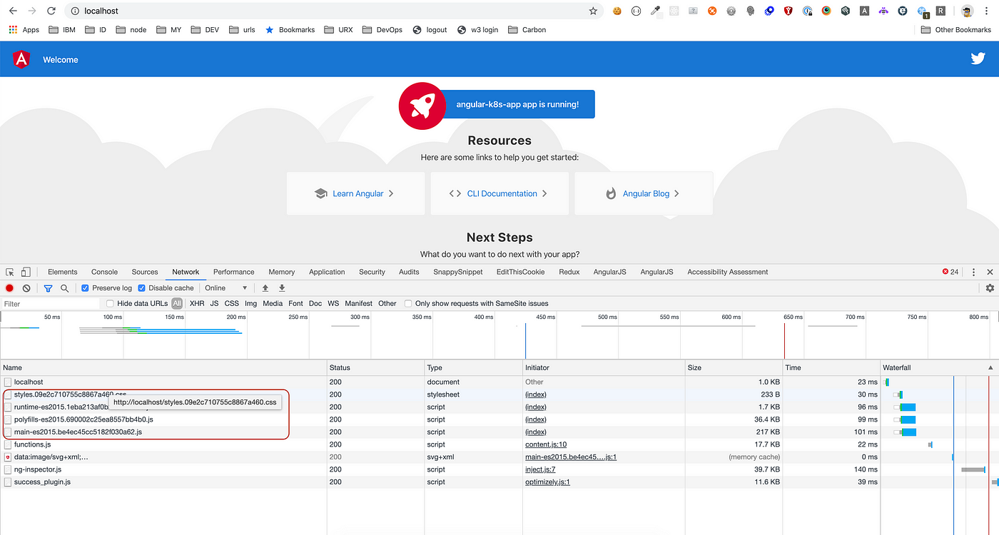Viewport: 999px width, 535px height.
Task: Click the red rocket icon
Action: (422, 106)
